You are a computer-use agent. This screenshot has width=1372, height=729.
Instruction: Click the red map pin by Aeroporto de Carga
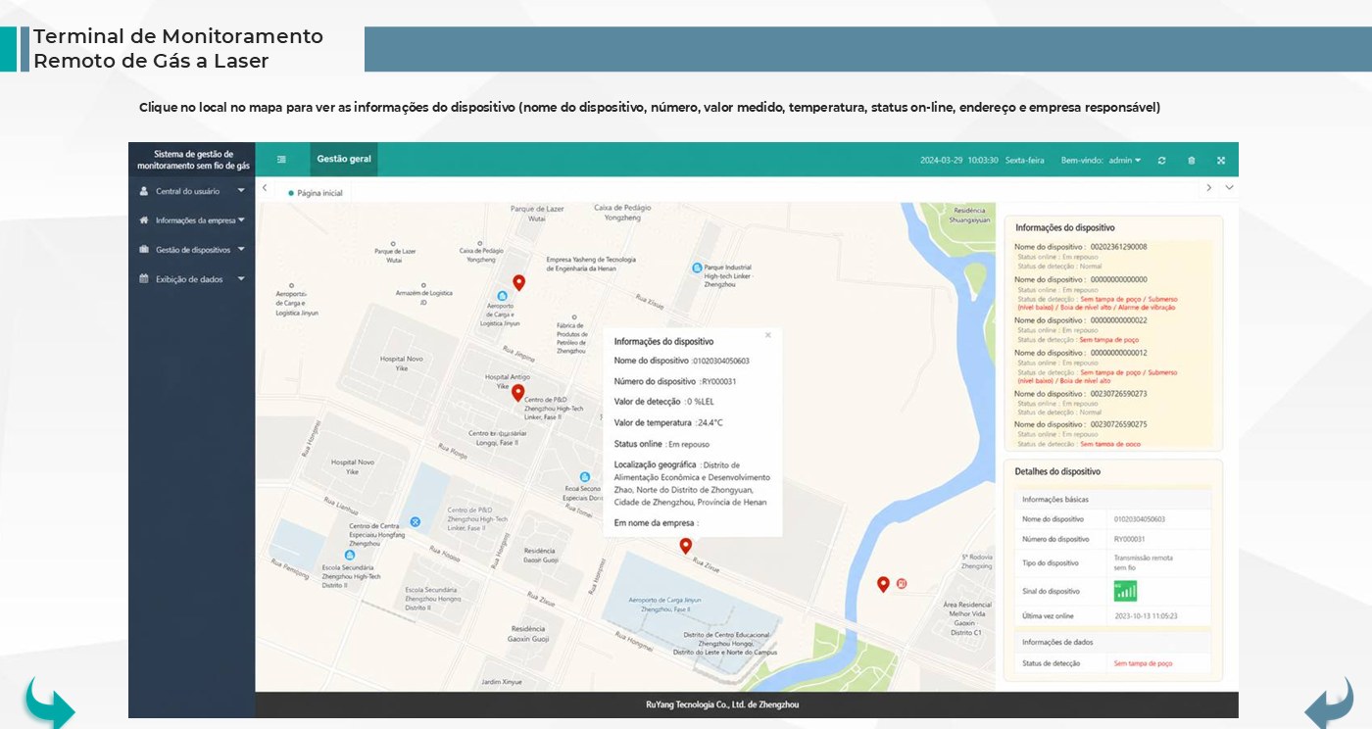coord(519,282)
